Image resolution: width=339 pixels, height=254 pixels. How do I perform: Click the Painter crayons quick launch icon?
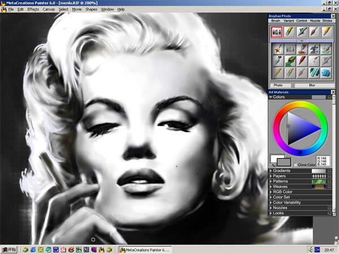[x=101, y=249]
